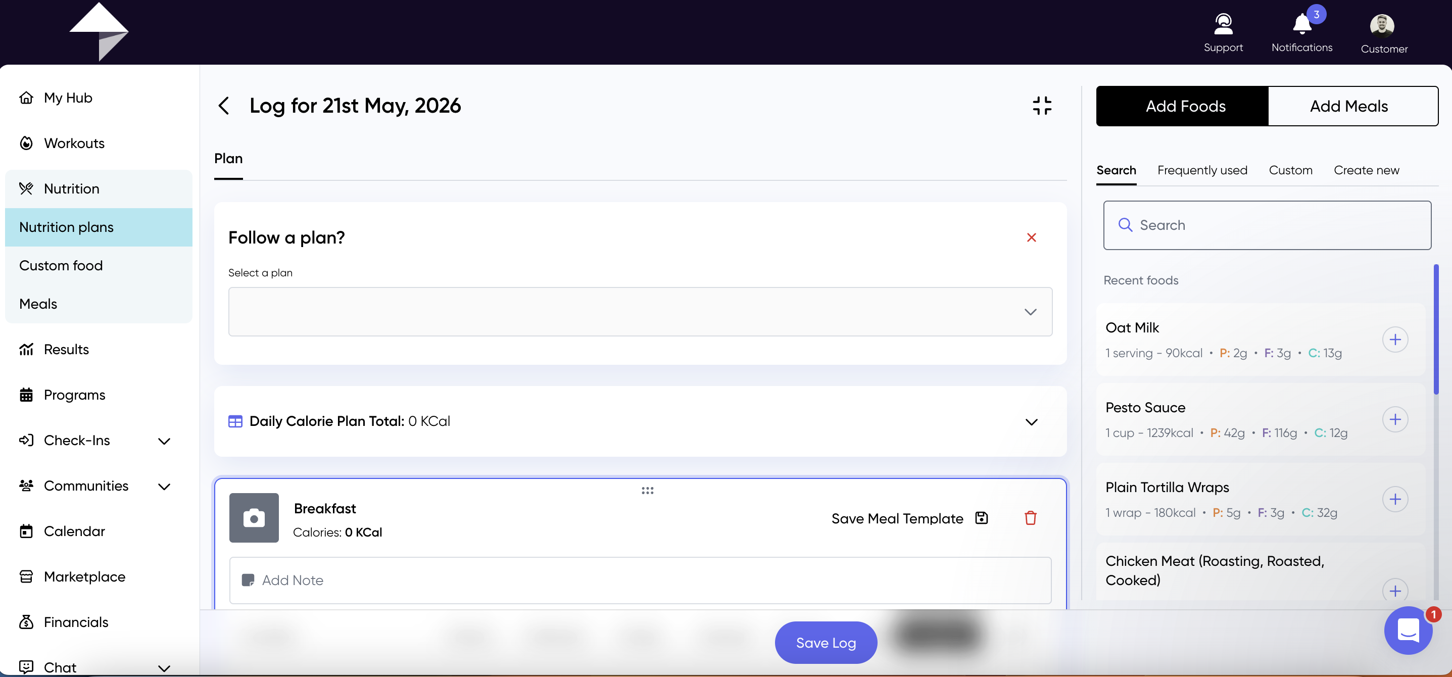
Task: Click the Save Meal Template label
Action: (x=897, y=518)
